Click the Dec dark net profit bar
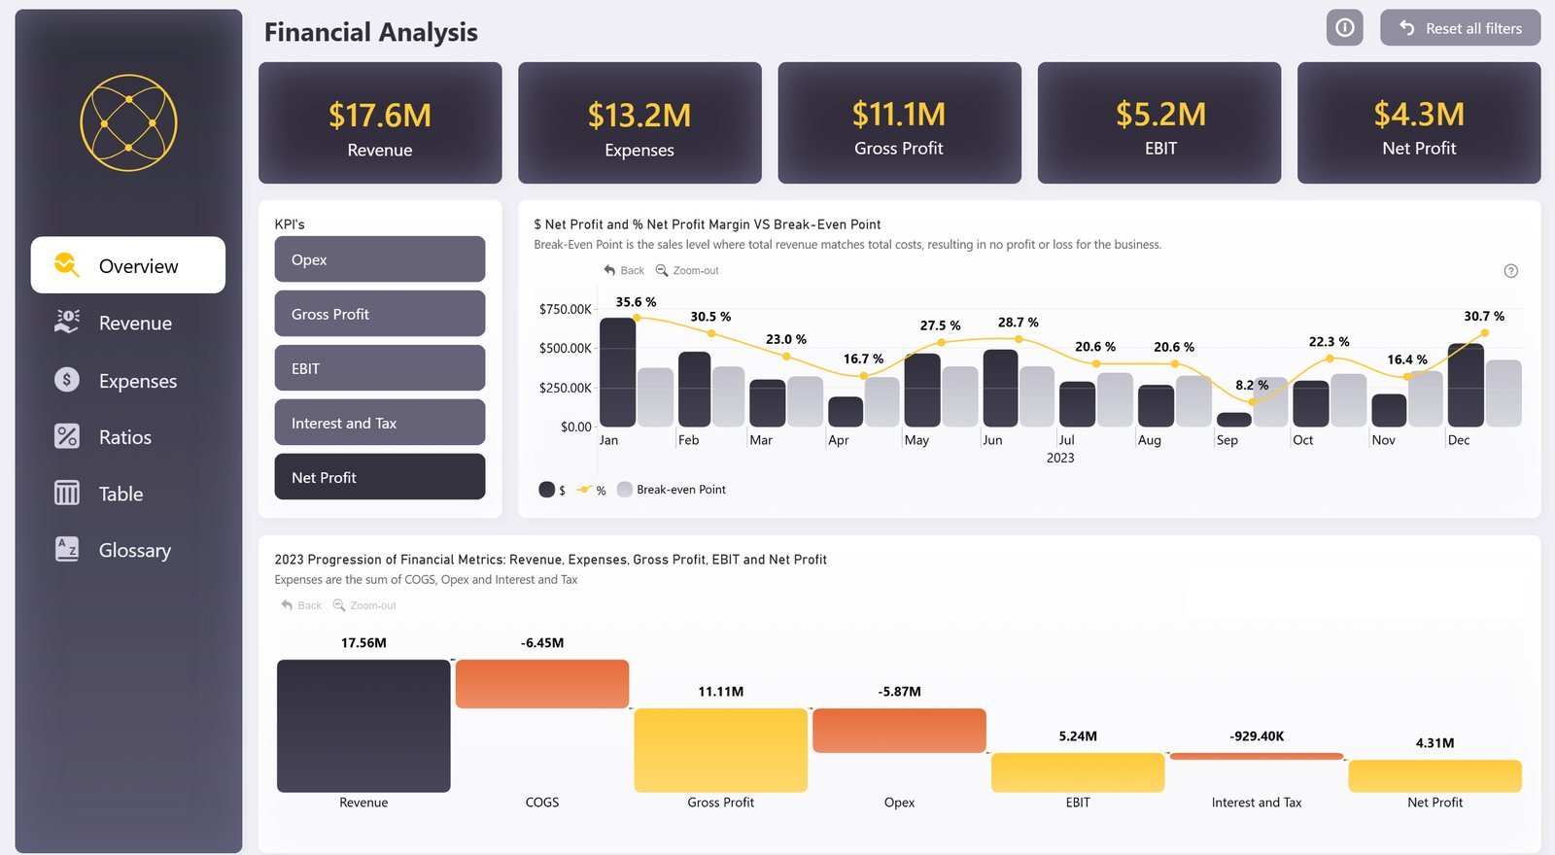This screenshot has width=1555, height=855. click(x=1466, y=385)
